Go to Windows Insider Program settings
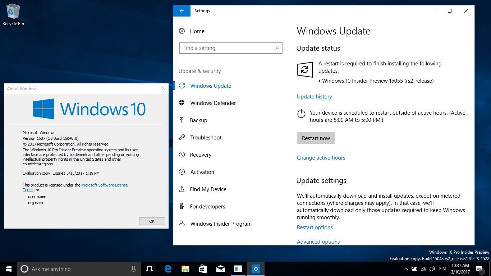This screenshot has height=276, width=491. [221, 224]
